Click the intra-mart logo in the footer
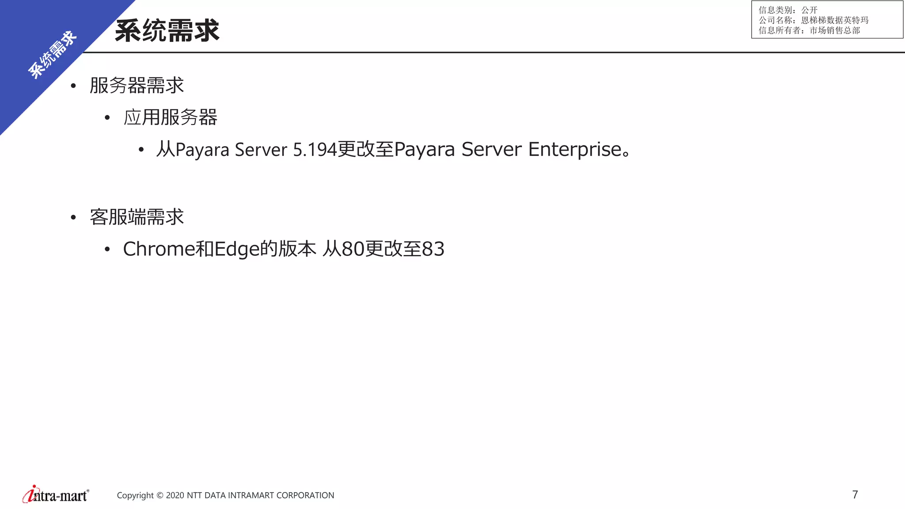 point(56,494)
